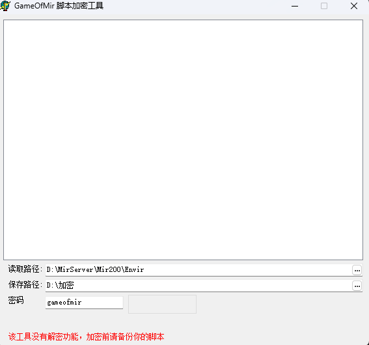Click the 读取路径 label
This screenshot has width=369, height=345.
pyautogui.click(x=25, y=269)
